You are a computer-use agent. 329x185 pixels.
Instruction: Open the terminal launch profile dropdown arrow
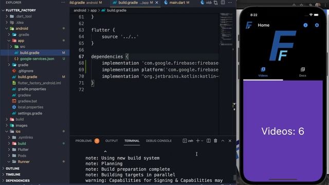point(202,141)
